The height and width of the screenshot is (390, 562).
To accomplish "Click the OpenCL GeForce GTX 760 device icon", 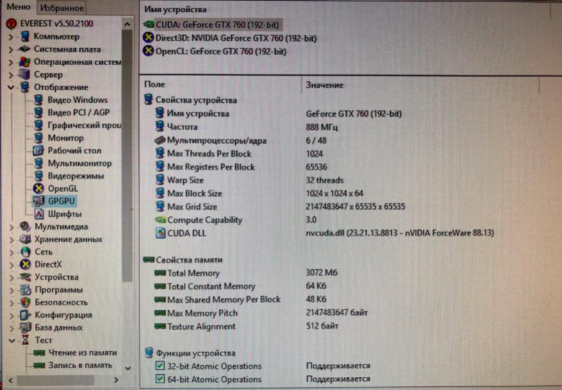I will [x=149, y=51].
